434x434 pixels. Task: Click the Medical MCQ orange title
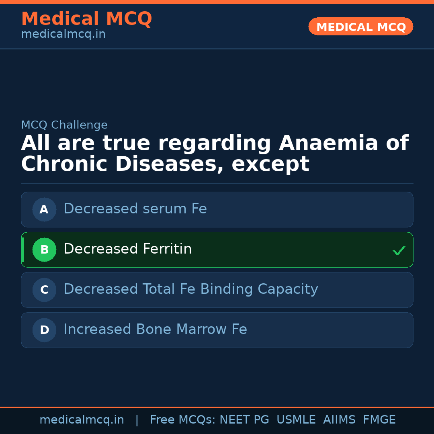(86, 19)
